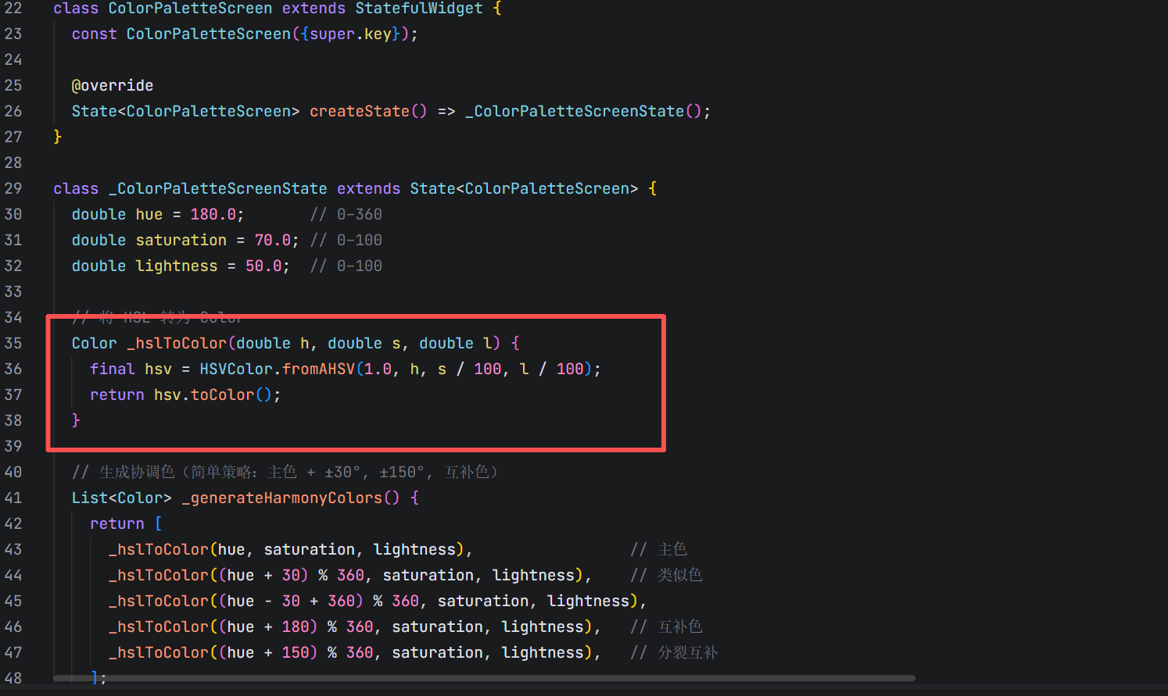
Task: Click the "return" keyword on line 37
Action: tap(117, 394)
